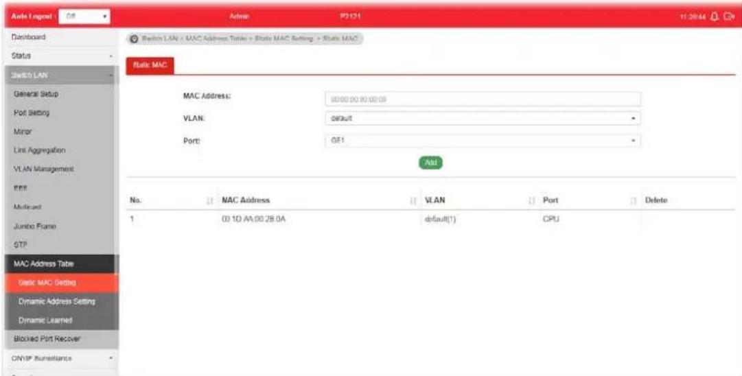Viewport: 742px width, 376px height.
Task: Click the Admin label in header
Action: [x=238, y=16]
